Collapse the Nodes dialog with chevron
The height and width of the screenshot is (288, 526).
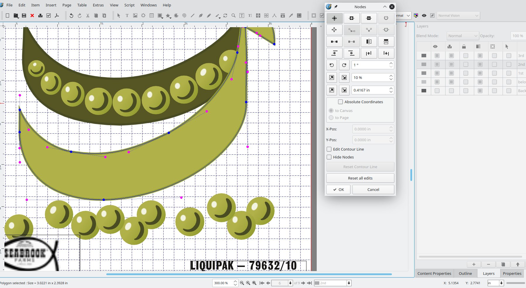point(385,7)
